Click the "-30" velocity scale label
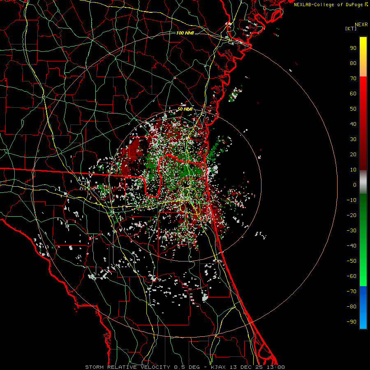370x370 pixels. pyautogui.click(x=351, y=231)
